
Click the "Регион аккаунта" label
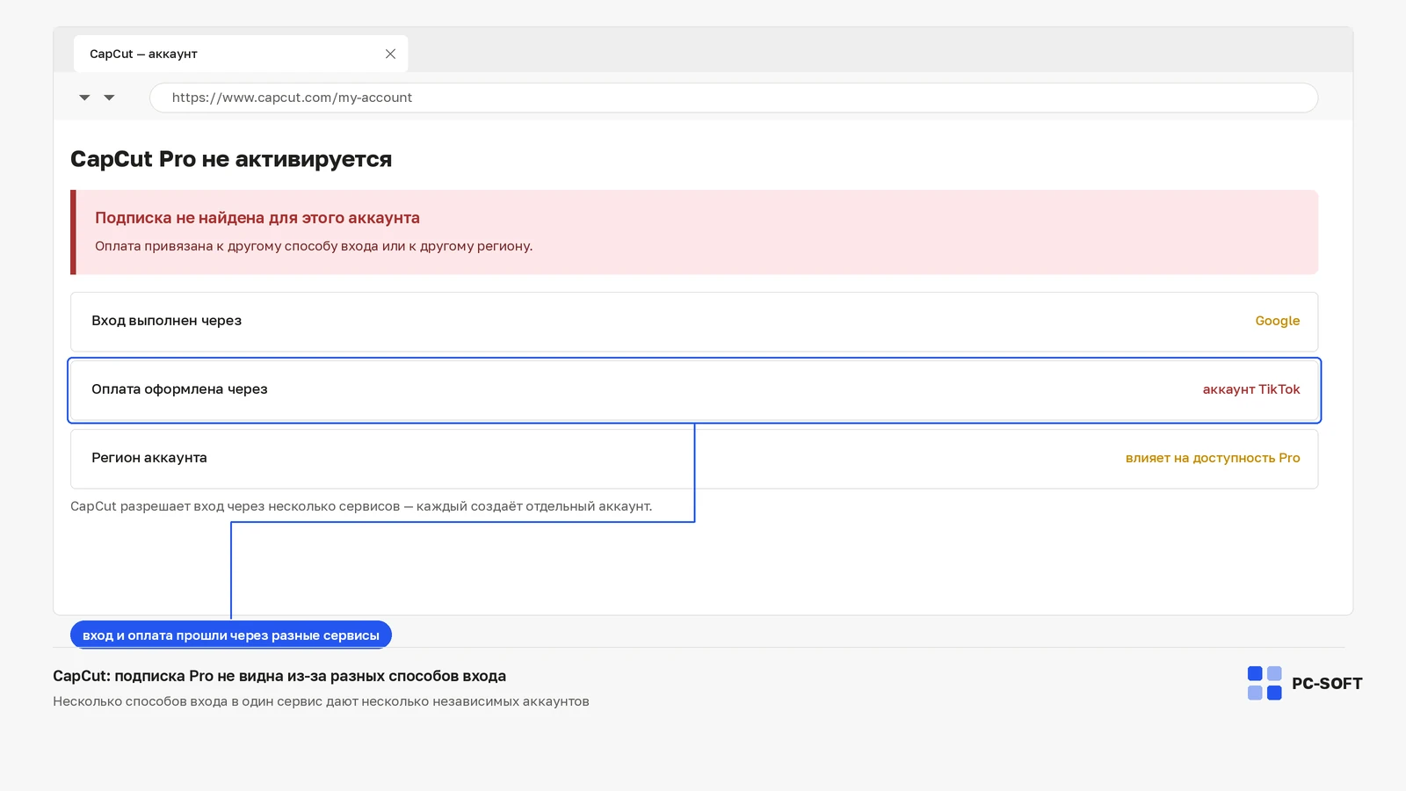(x=149, y=458)
